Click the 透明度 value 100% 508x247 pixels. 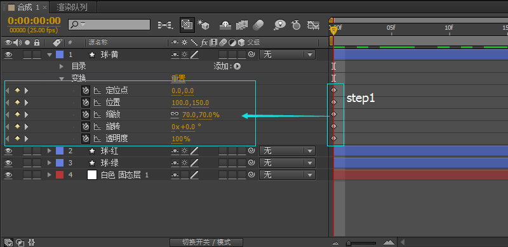(x=181, y=139)
